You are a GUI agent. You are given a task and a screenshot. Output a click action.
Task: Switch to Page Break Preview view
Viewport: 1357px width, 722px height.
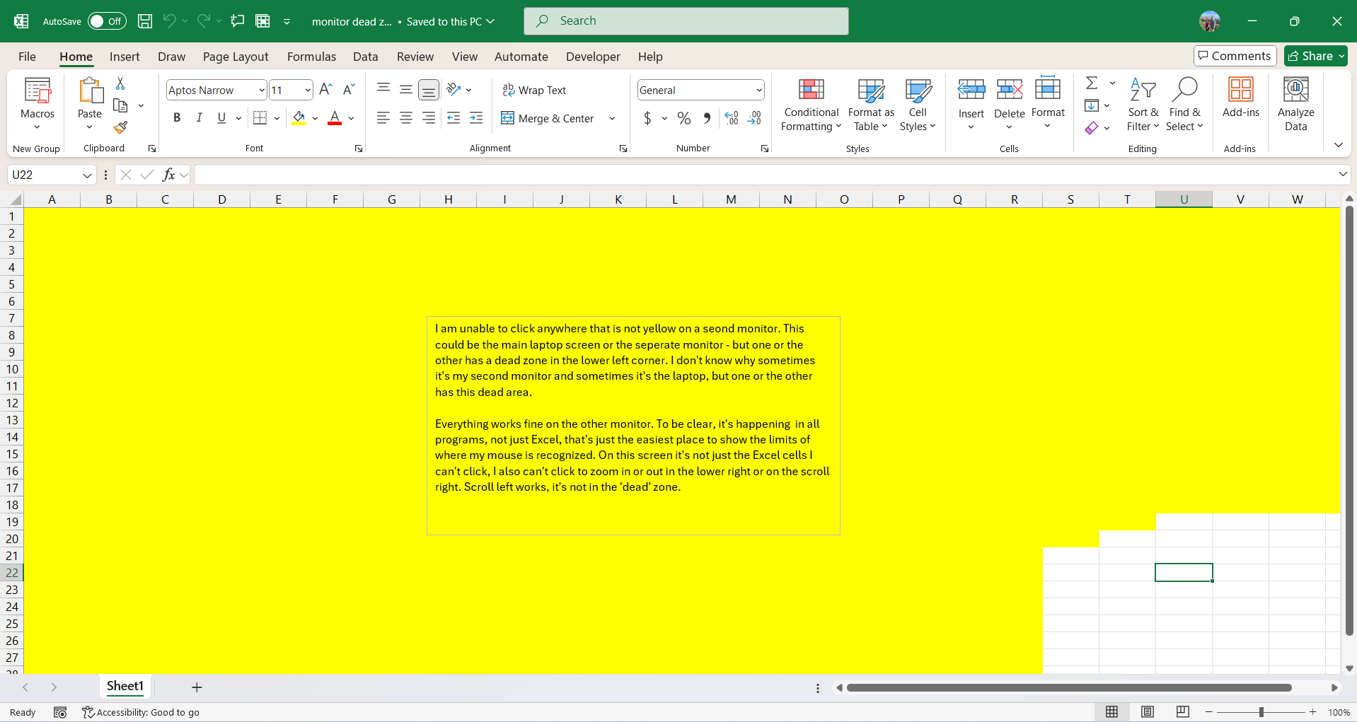click(1182, 712)
